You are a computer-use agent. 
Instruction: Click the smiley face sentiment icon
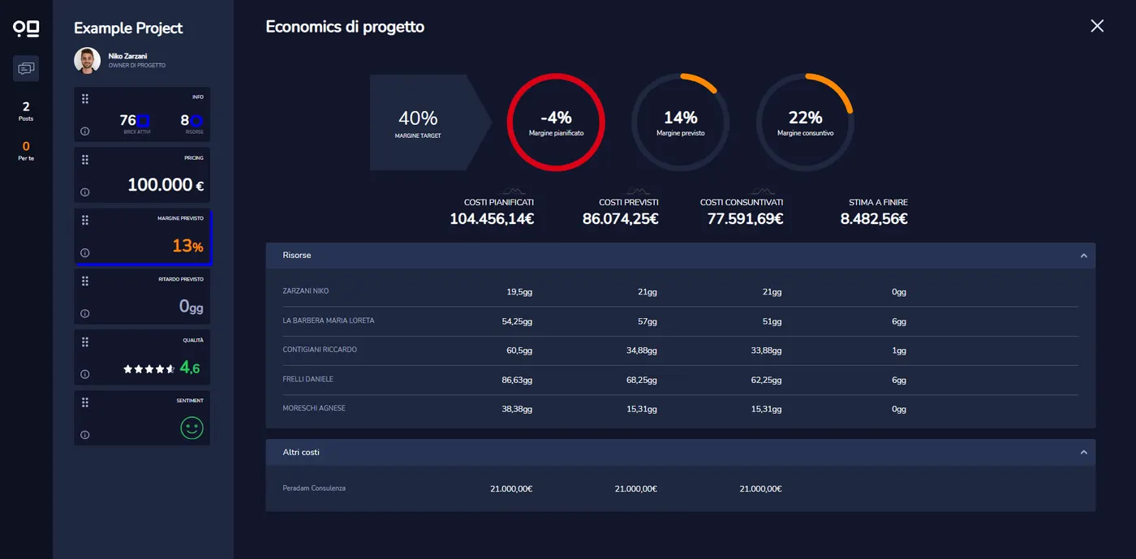tap(191, 428)
